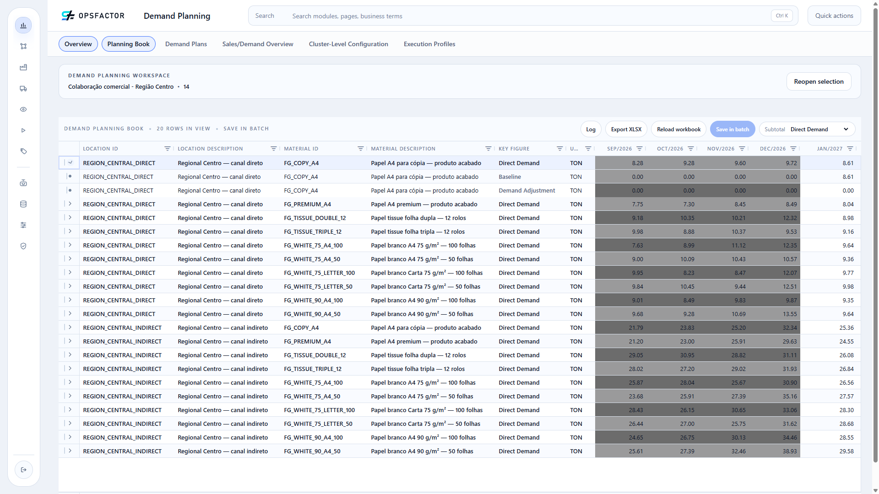Open filter menu for Location Description column
Screen dimensions: 879x494
click(x=273, y=149)
